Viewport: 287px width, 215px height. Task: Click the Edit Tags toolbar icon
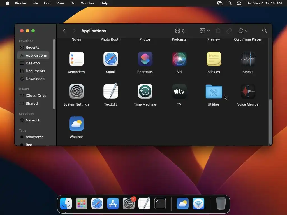click(229, 31)
